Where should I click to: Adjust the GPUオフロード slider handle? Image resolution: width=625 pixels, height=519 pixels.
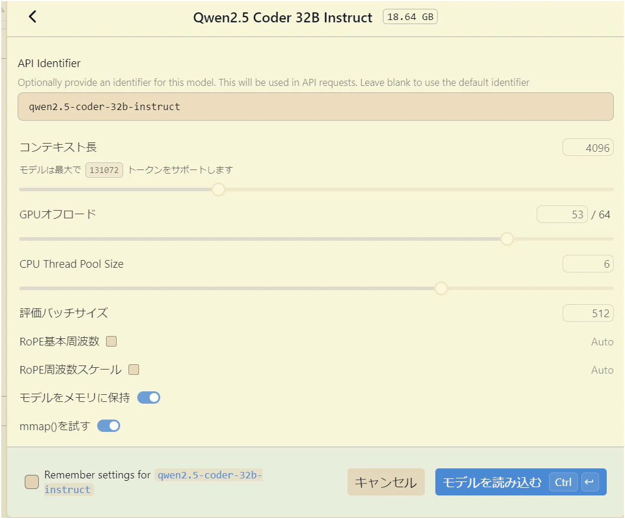pyautogui.click(x=507, y=239)
